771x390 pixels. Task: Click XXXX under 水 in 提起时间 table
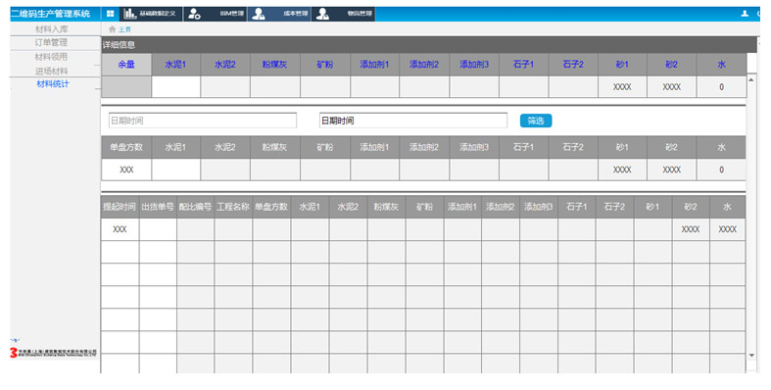[x=728, y=229]
